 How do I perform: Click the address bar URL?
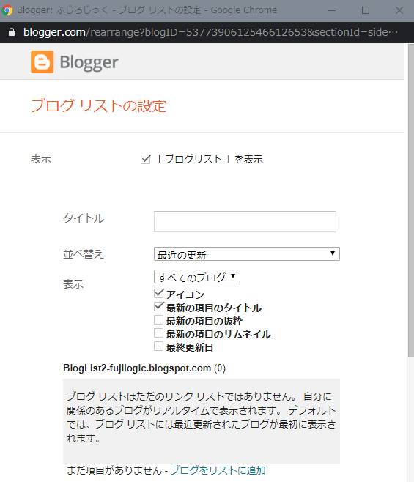(210, 32)
